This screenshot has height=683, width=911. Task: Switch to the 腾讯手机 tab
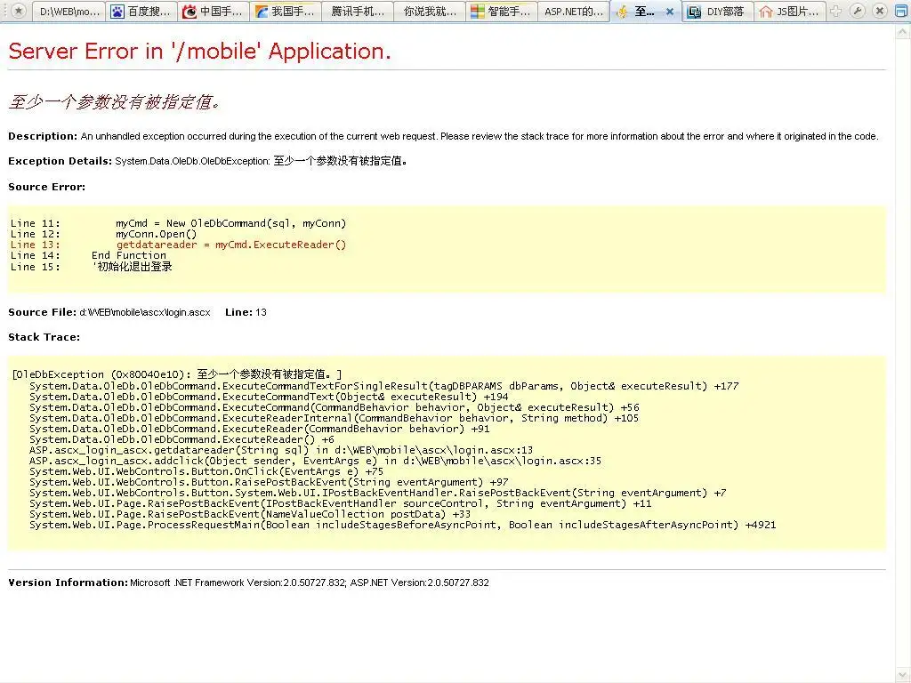(358, 12)
